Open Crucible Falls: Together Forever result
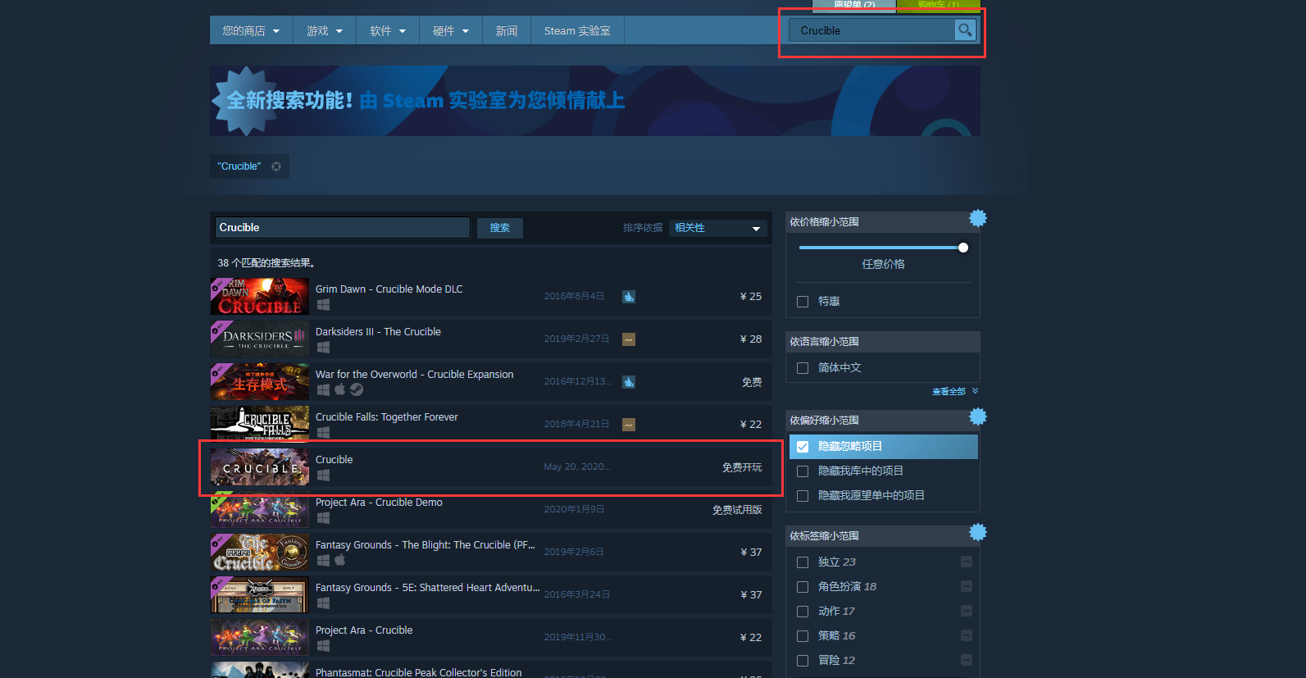The height and width of the screenshot is (678, 1306). 491,425
